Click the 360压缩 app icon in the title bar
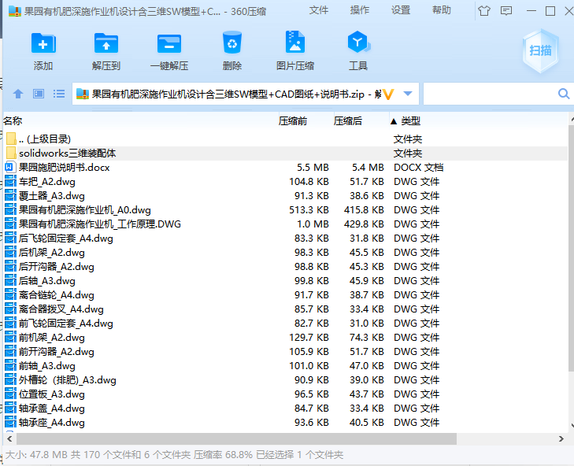This screenshot has width=574, height=466. click(x=15, y=11)
